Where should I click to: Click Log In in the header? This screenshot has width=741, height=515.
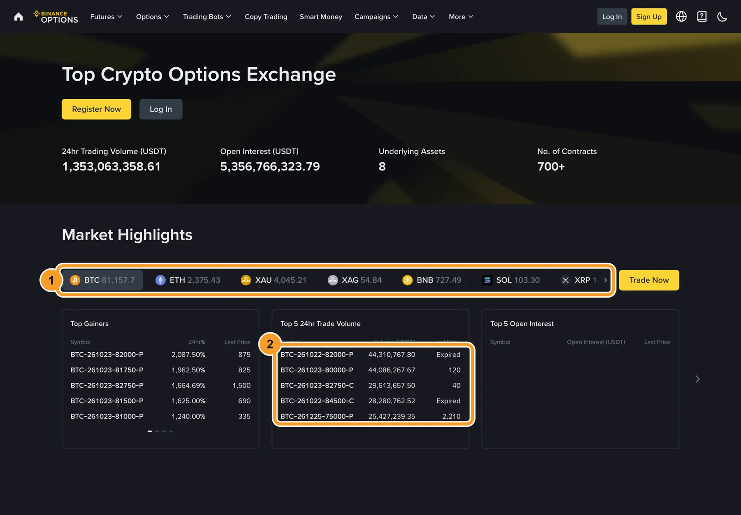pos(612,17)
